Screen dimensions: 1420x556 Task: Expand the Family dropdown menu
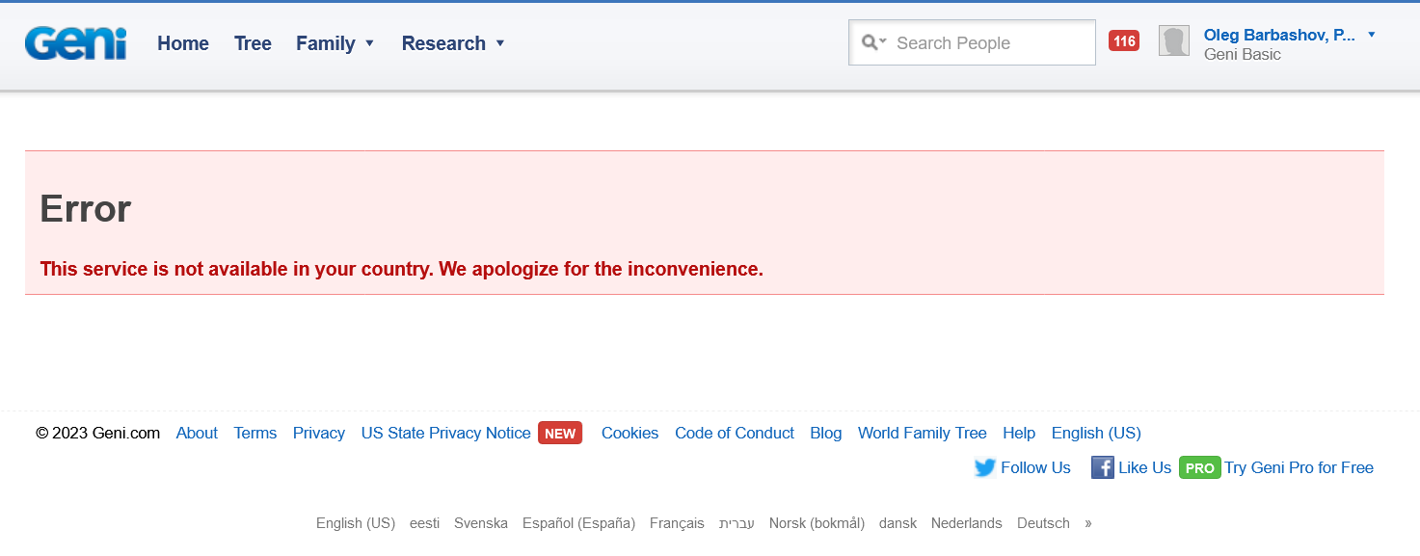tap(335, 43)
